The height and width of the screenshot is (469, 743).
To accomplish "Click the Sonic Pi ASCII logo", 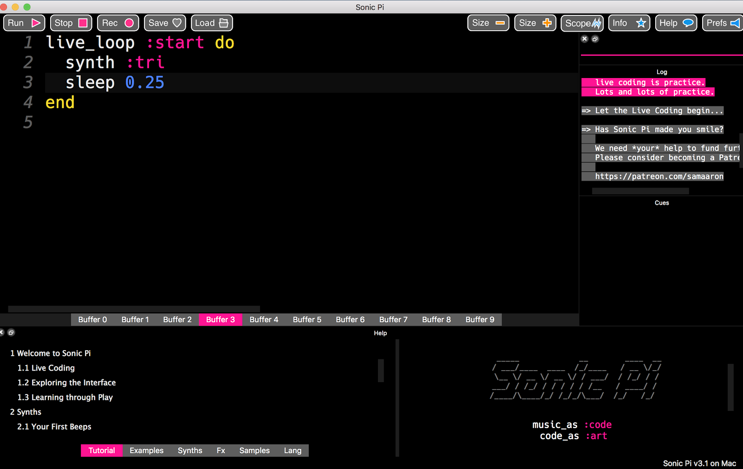I will 576,379.
